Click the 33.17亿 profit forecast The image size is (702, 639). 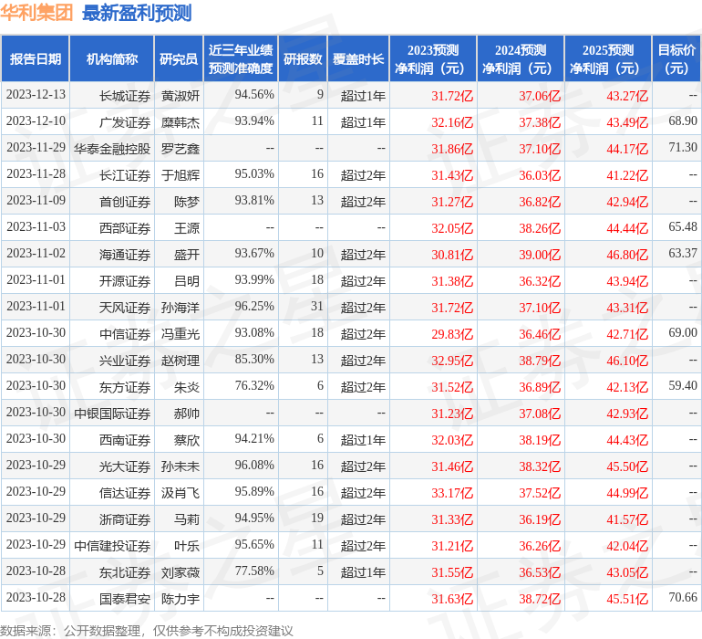pos(452,493)
